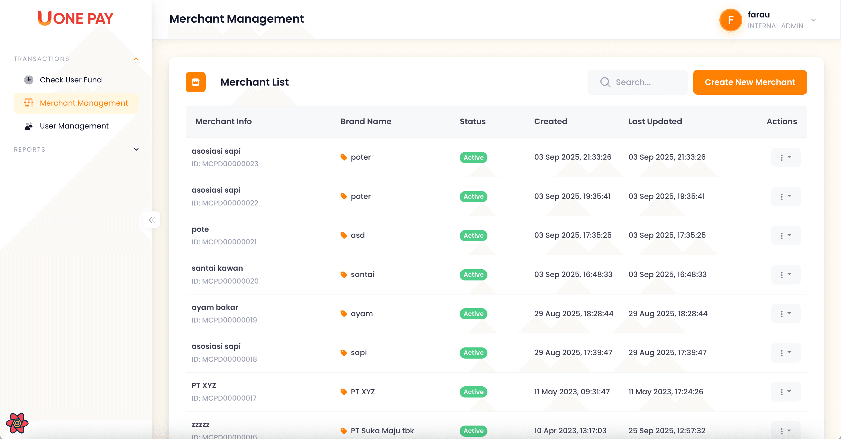Open the Merchant Management menu item

coord(84,103)
